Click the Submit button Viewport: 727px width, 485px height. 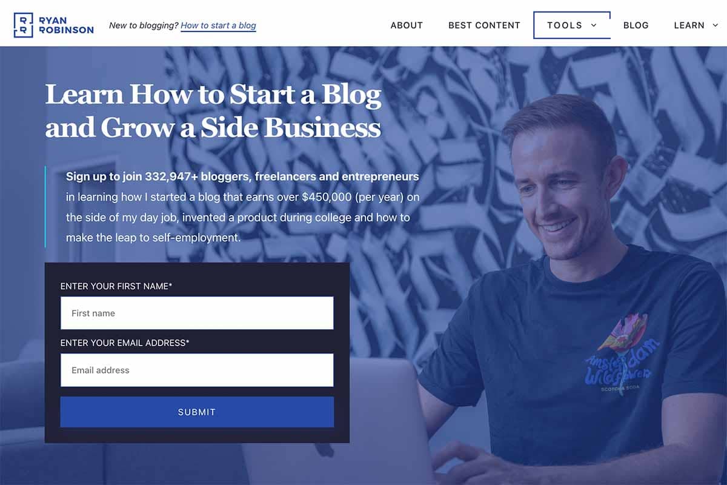(x=197, y=412)
